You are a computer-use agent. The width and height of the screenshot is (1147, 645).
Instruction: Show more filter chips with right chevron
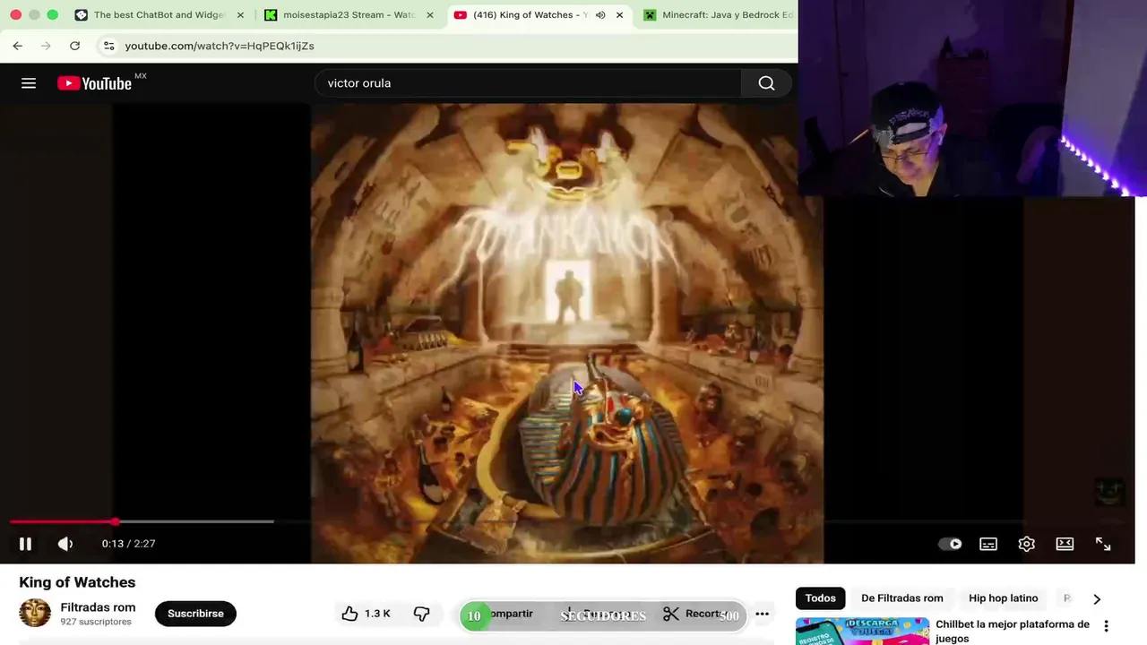[x=1097, y=598]
